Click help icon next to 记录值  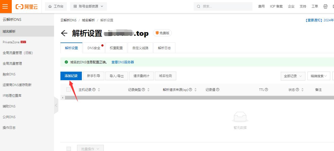(218, 90)
